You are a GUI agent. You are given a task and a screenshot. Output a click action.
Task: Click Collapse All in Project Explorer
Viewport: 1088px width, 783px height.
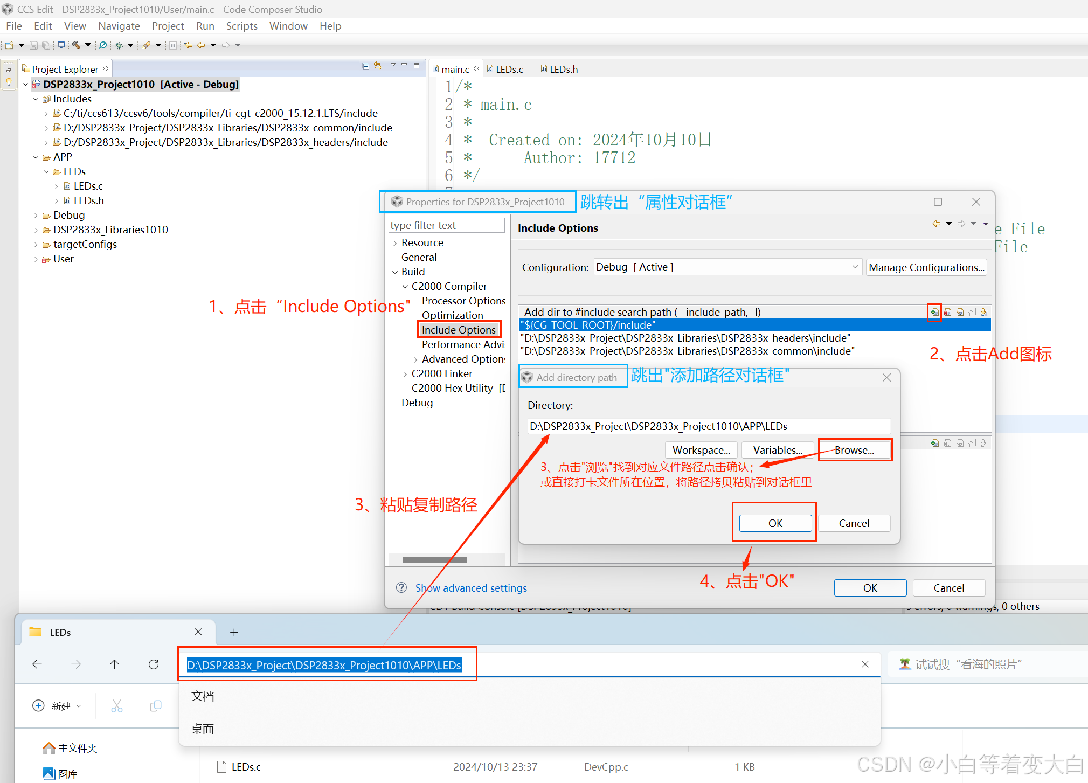(366, 66)
